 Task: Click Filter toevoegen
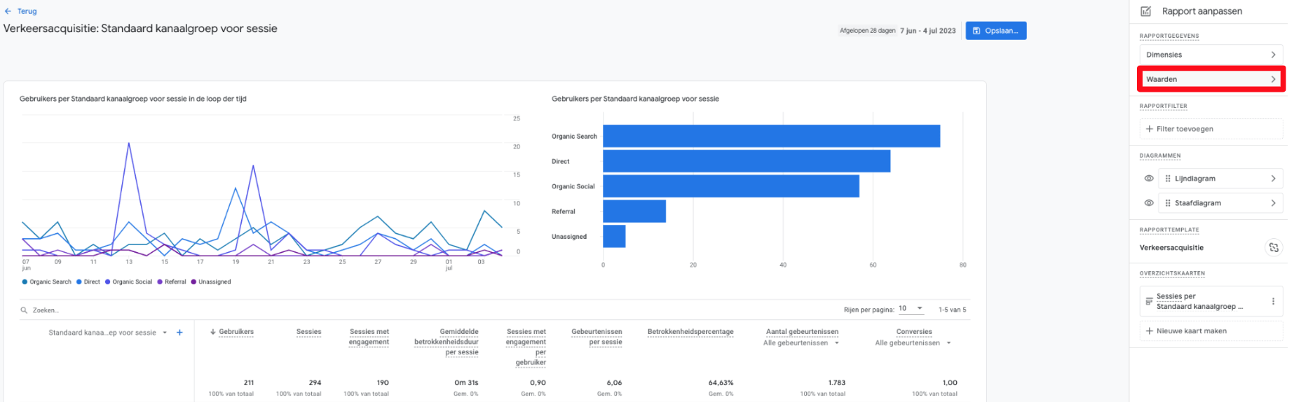click(x=1185, y=129)
